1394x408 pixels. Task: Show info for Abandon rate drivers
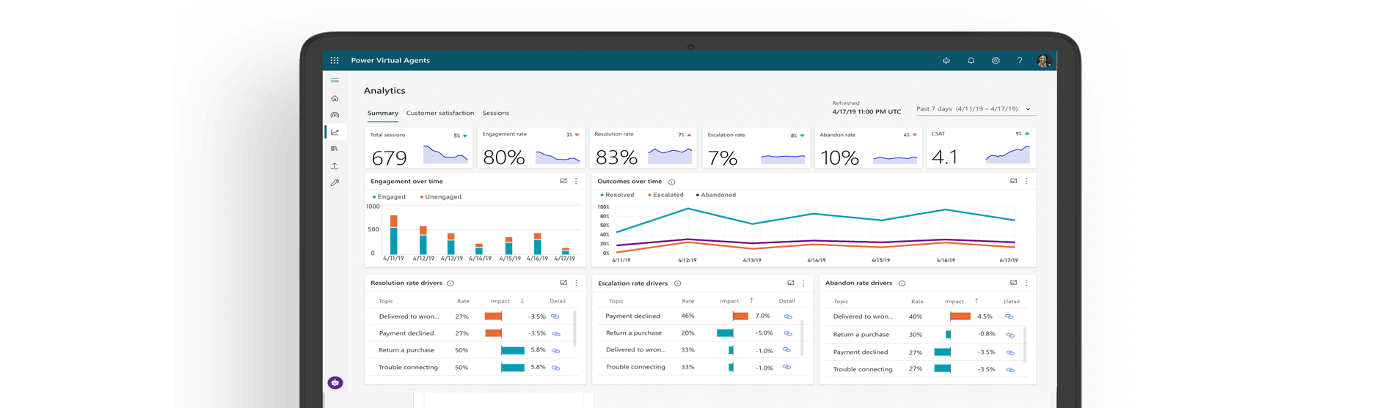click(x=902, y=283)
